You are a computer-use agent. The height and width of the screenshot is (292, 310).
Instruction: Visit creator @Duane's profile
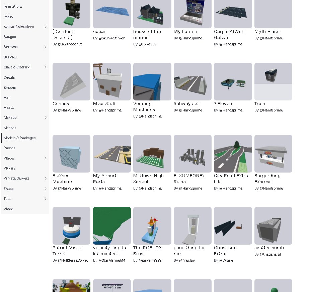point(226,260)
